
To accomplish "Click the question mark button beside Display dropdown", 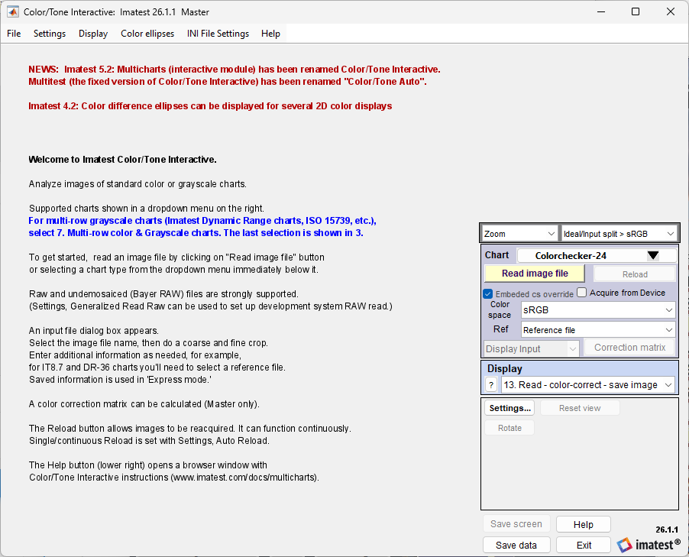I will click(491, 384).
